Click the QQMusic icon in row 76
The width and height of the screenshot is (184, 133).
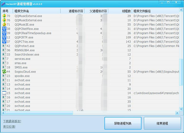click(4, 20)
